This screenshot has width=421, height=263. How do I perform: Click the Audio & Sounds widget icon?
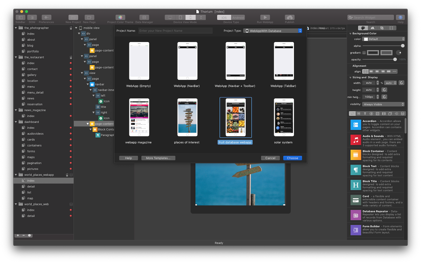coord(356,140)
